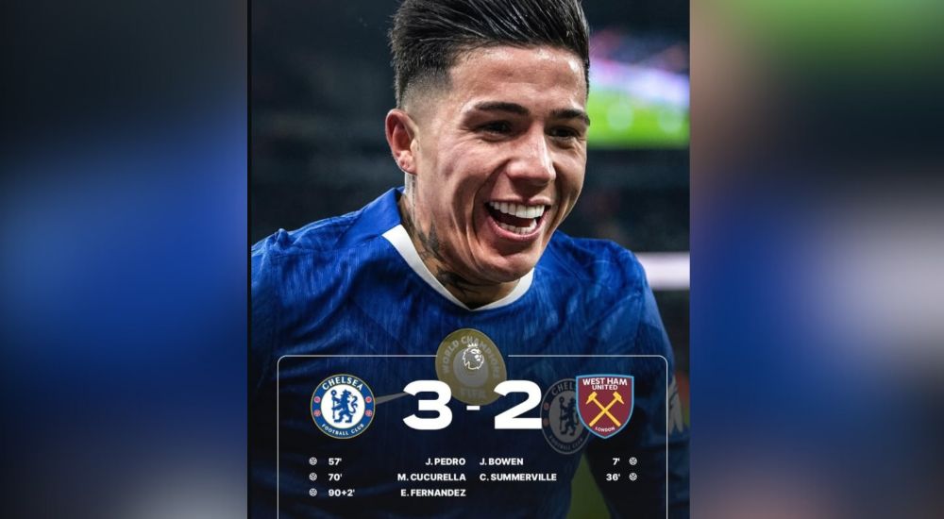Click the ball icon beside 57'

[x=312, y=461]
